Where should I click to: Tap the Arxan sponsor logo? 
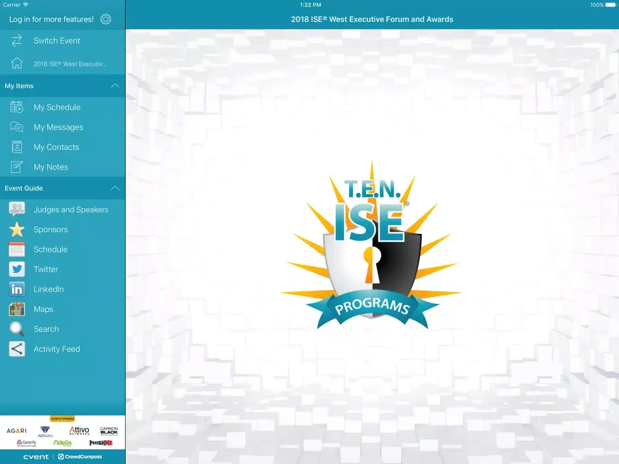coord(45,432)
